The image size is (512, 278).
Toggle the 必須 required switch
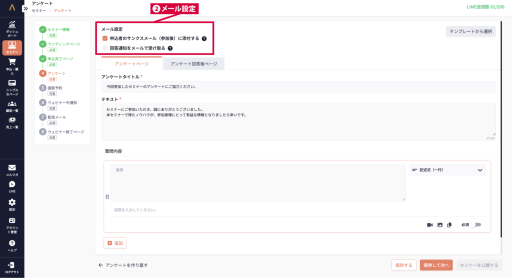coord(476,225)
